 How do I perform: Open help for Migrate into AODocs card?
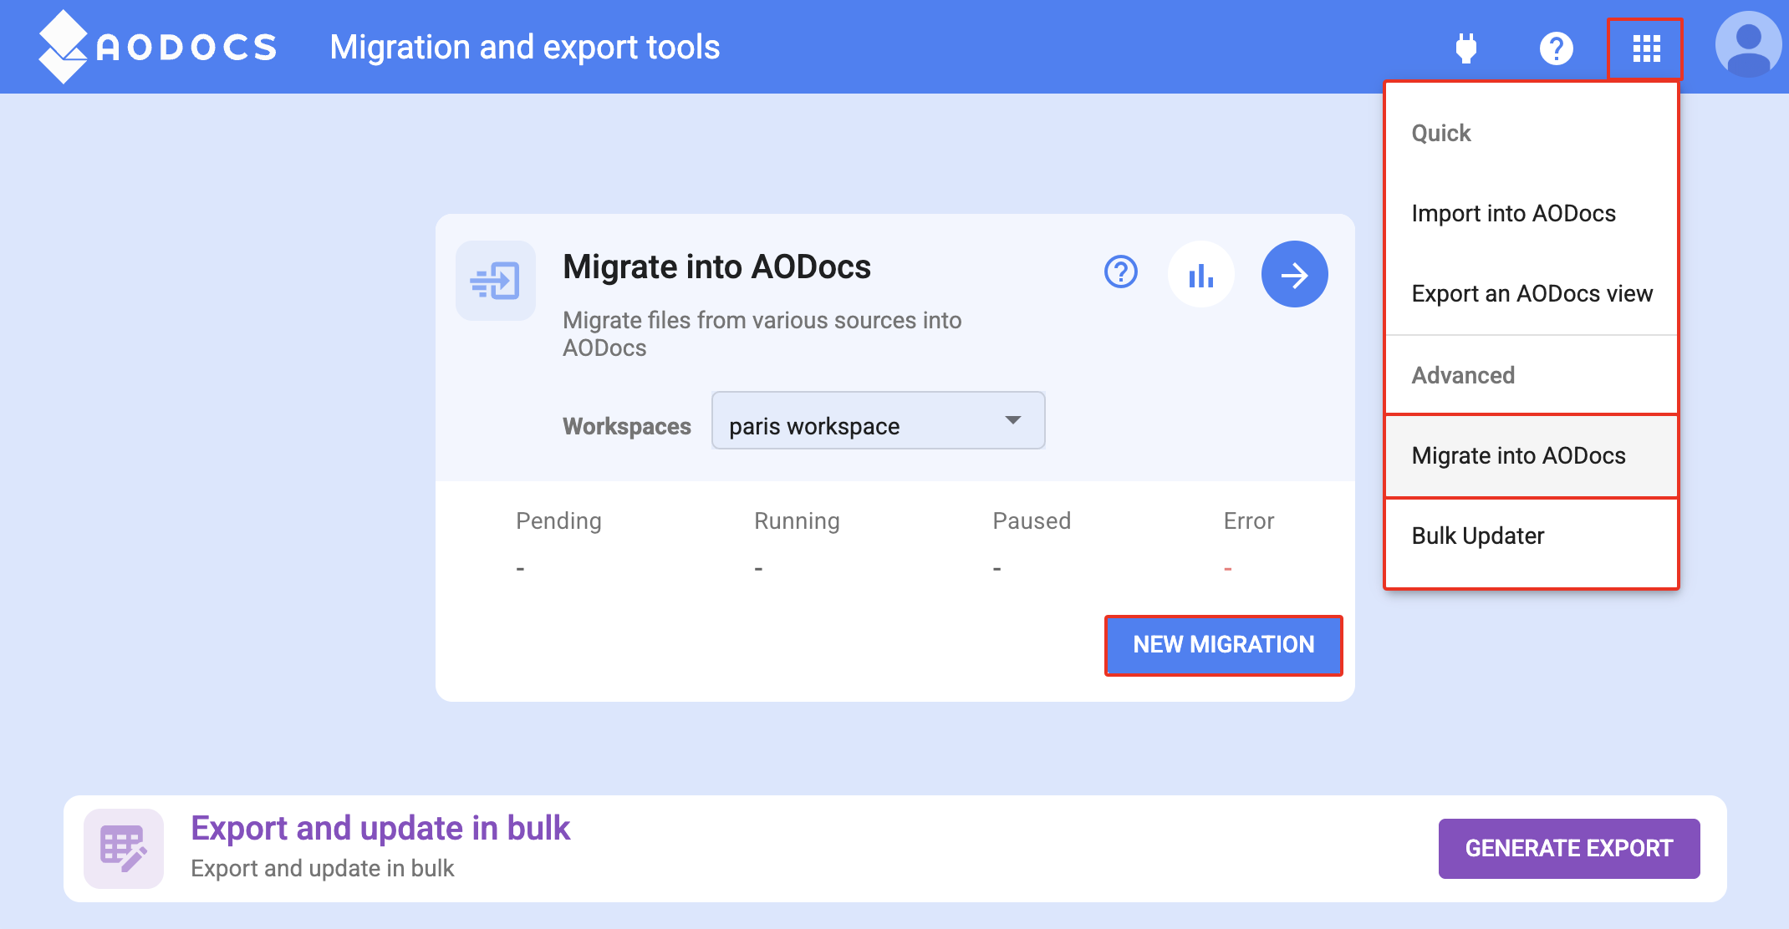point(1121,272)
